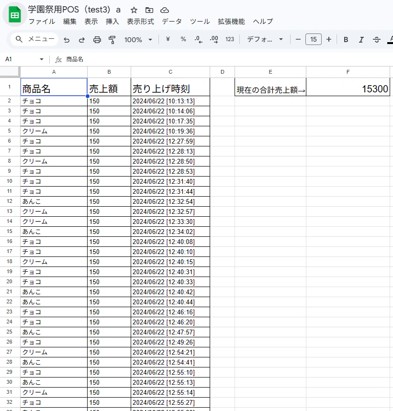Toggle italic formatting
Viewport: 393px width, 411px height.
pos(361,40)
